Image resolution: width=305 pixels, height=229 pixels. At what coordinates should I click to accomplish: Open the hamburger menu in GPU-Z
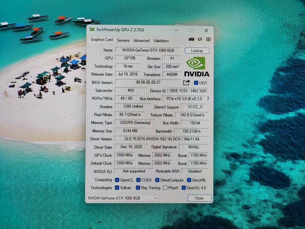[208, 39]
